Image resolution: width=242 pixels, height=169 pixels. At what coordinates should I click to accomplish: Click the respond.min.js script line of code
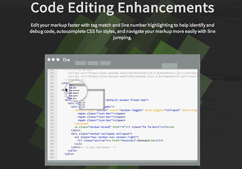coord(132,76)
